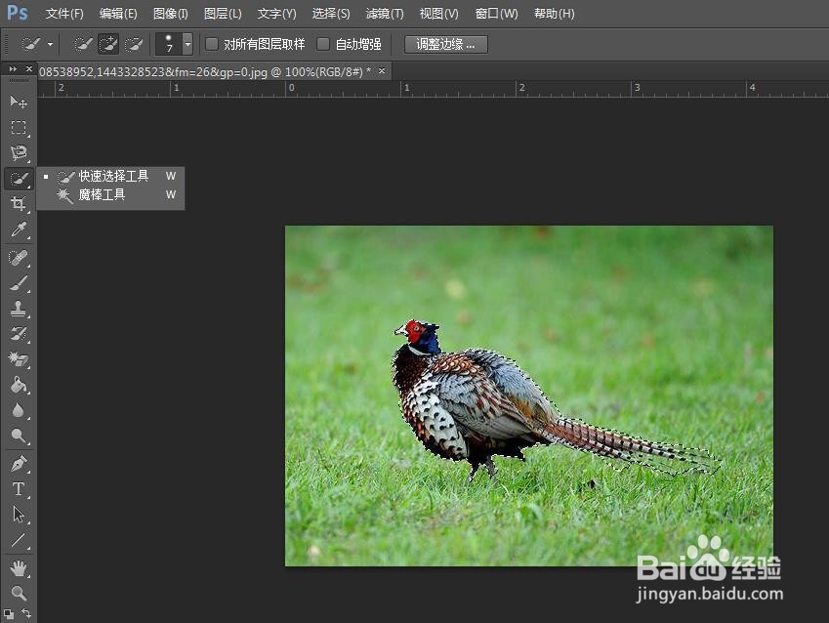Choose Subtract from Selection mode
This screenshot has height=623, width=829.
(x=134, y=44)
